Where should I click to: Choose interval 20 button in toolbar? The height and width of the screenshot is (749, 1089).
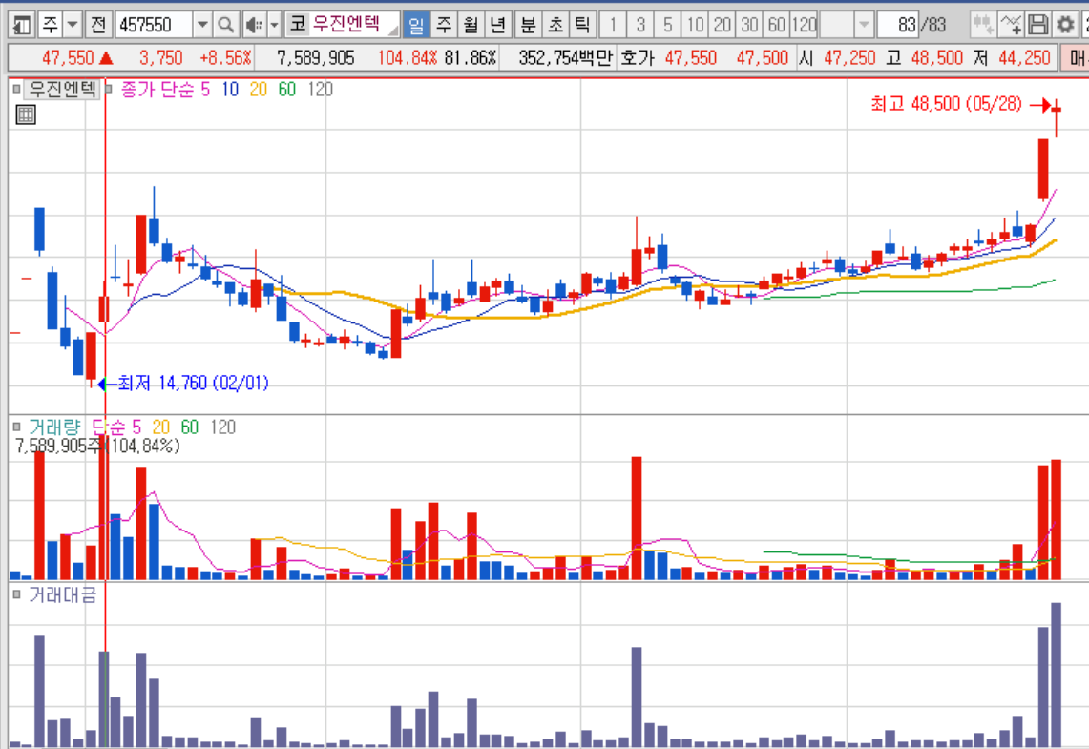click(723, 26)
